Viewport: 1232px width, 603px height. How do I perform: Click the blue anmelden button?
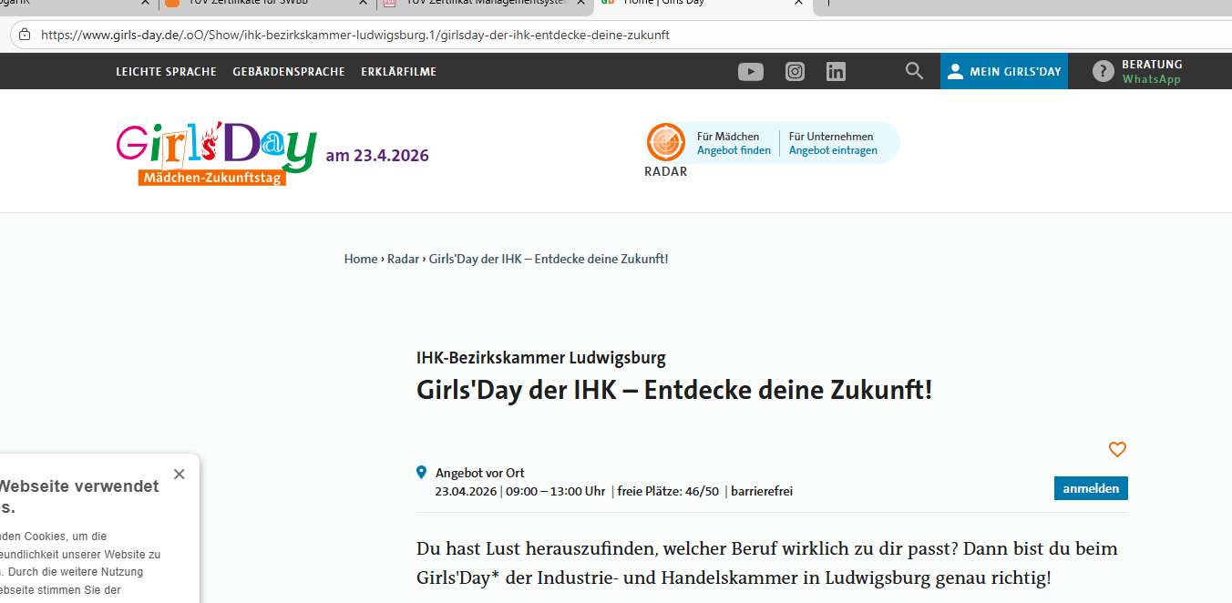pyautogui.click(x=1091, y=488)
